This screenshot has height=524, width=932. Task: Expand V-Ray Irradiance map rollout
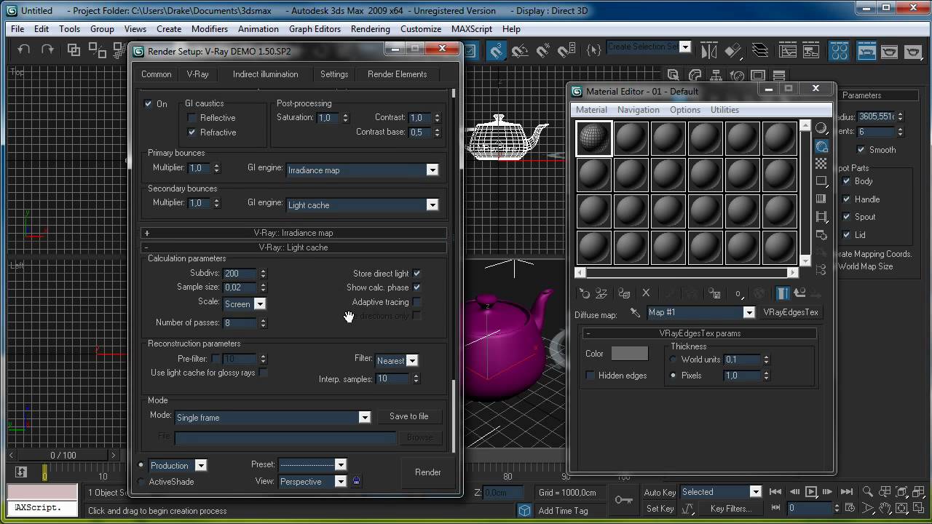(293, 233)
